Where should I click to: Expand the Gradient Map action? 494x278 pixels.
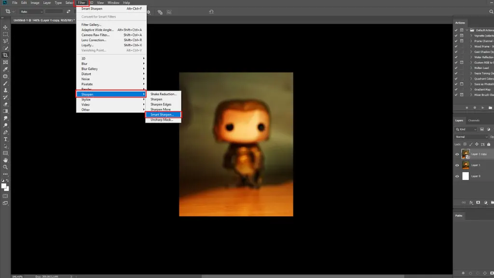(x=471, y=89)
